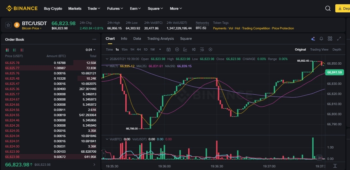
Task: Click the yellow Deposit button
Action: pyautogui.click(x=342, y=8)
